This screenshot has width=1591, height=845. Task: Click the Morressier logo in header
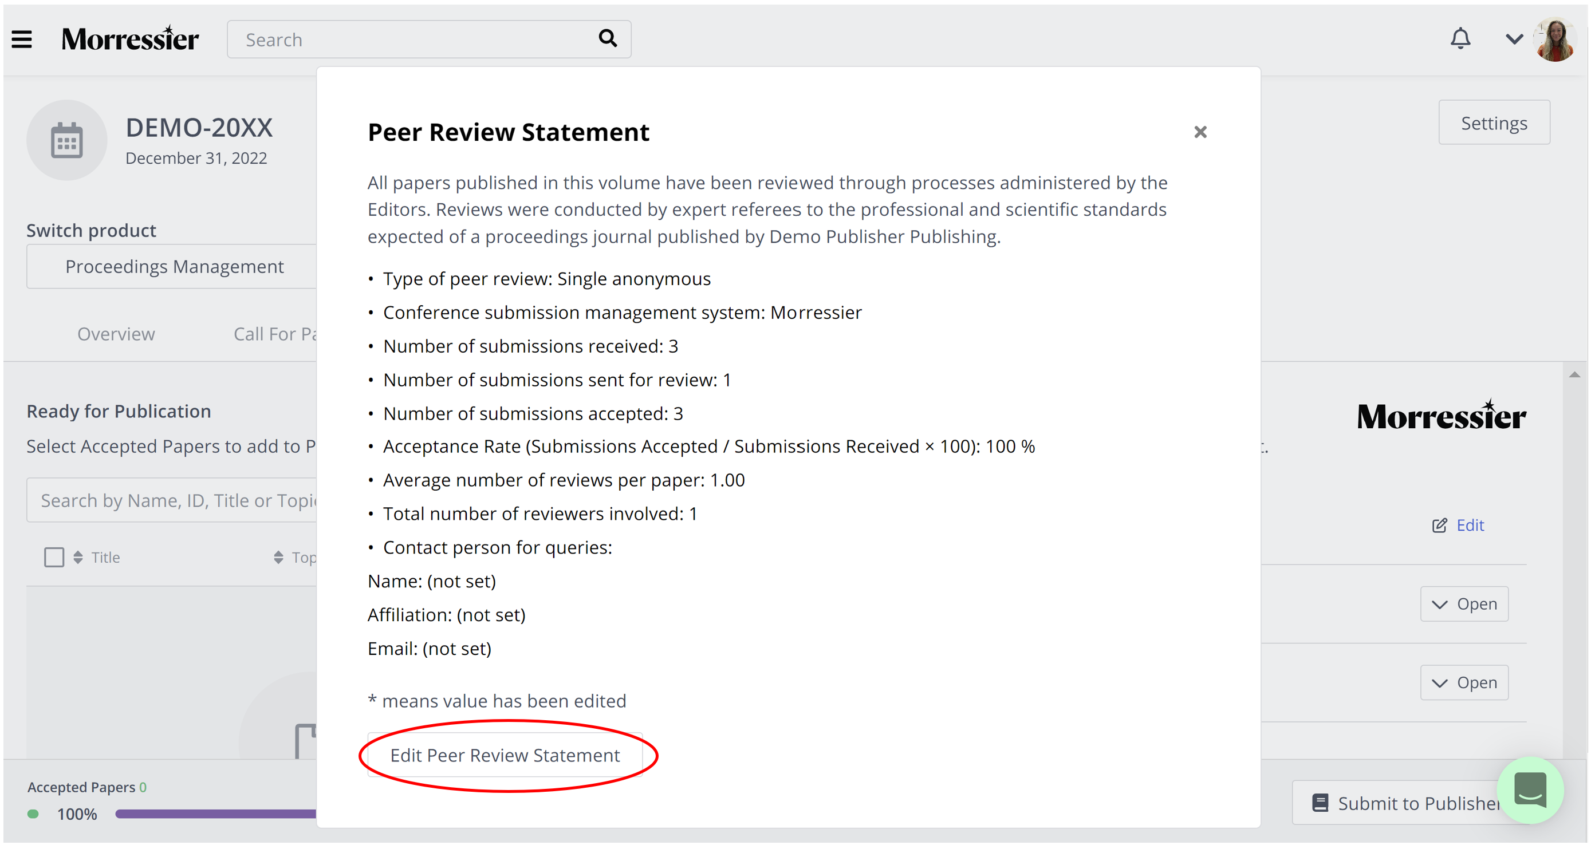(129, 39)
